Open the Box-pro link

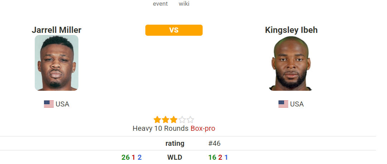[x=203, y=128]
